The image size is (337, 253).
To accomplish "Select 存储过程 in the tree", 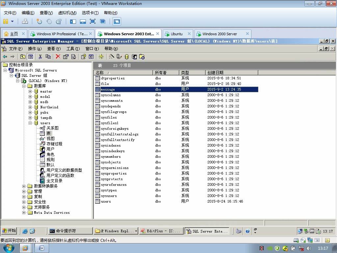I will click(x=54, y=144).
